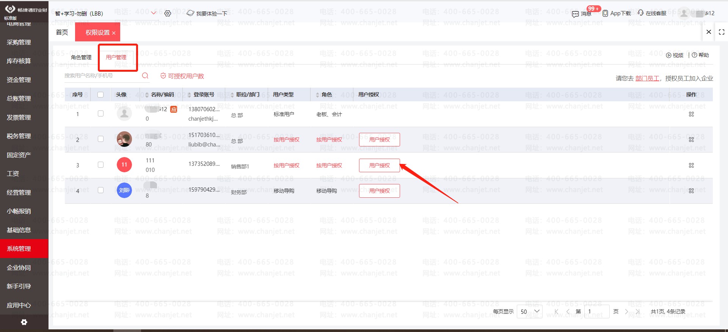Click the 消息 messages icon

click(575, 14)
